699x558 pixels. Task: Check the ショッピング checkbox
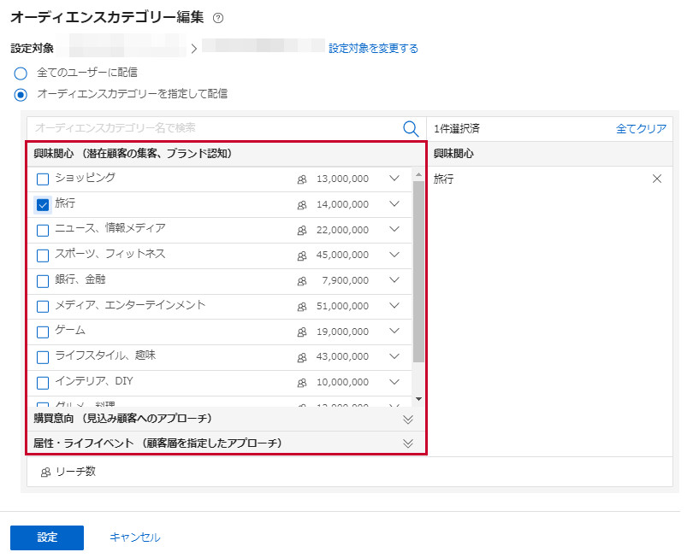click(x=43, y=179)
